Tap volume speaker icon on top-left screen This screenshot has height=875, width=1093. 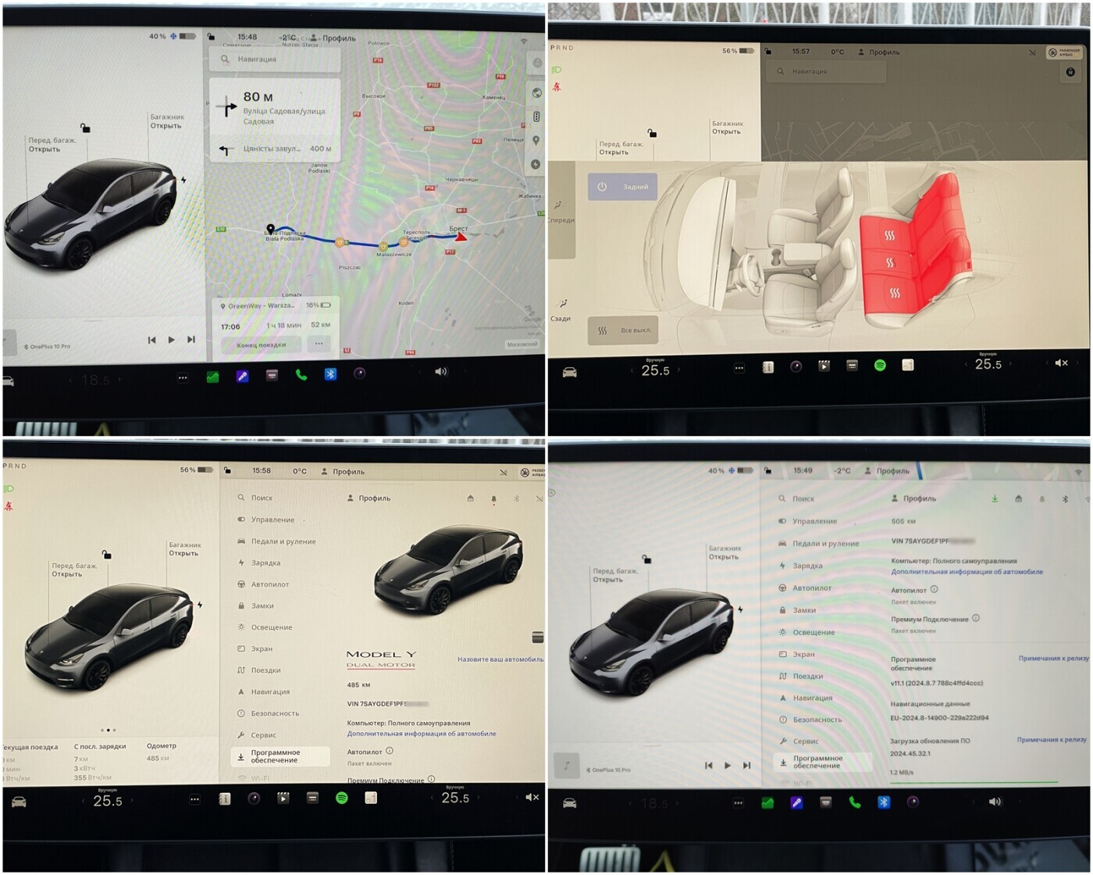441,372
